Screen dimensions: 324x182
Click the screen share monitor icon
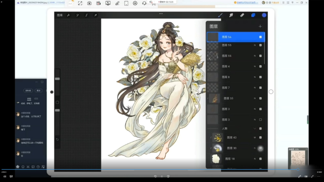click(x=108, y=3)
